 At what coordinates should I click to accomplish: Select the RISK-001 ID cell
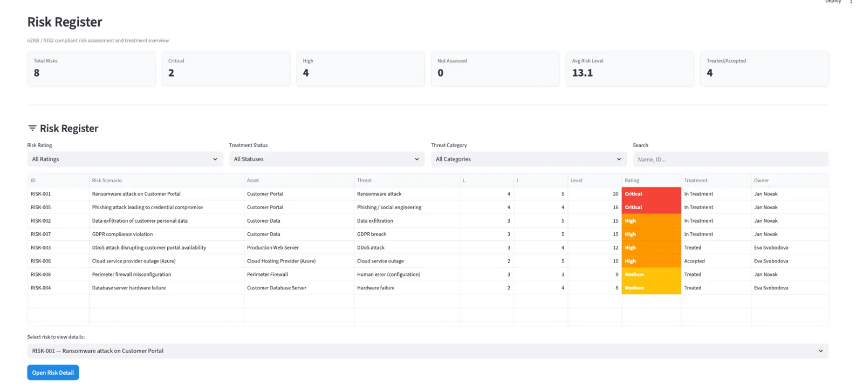[x=58, y=194]
